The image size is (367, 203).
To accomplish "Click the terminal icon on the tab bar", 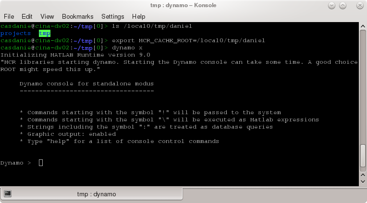I will [8, 193].
